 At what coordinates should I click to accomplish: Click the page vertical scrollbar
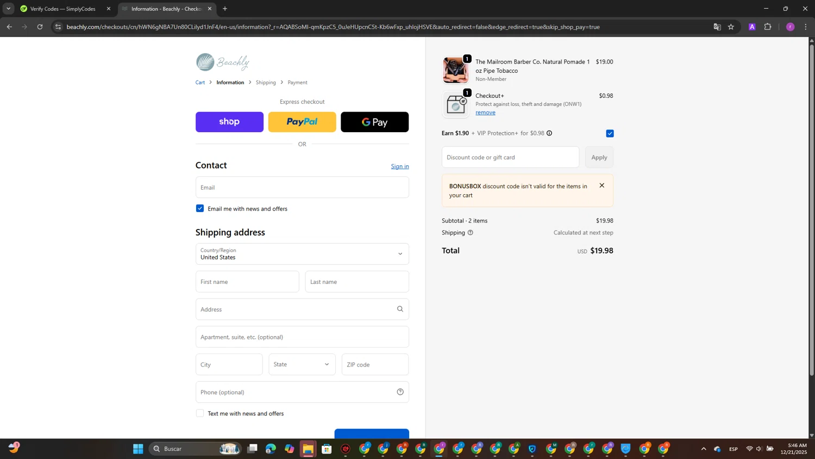tap(812, 210)
